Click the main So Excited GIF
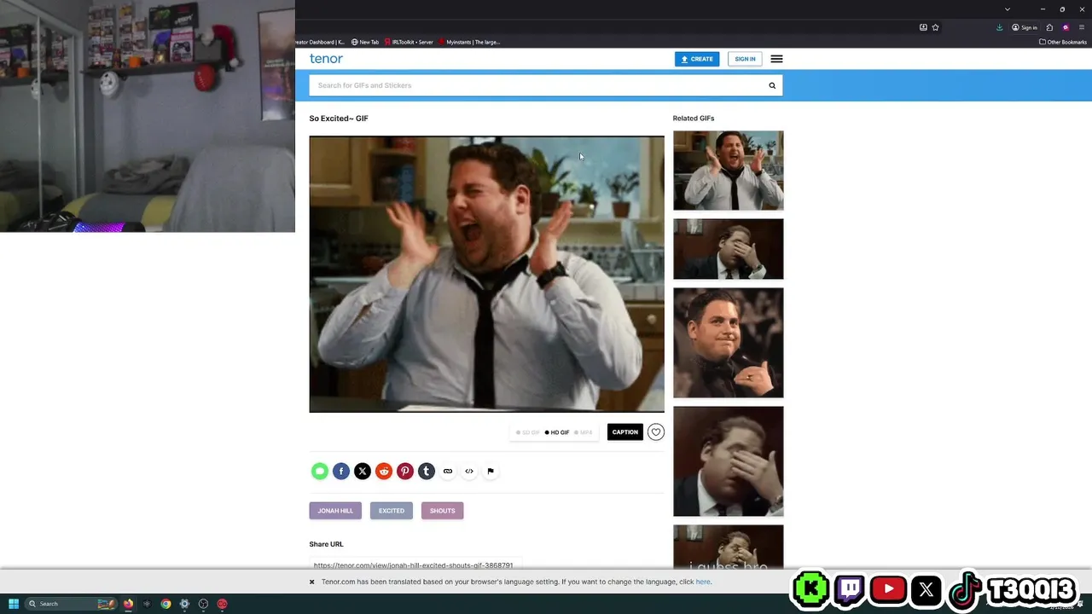This screenshot has width=1092, height=614. point(486,275)
